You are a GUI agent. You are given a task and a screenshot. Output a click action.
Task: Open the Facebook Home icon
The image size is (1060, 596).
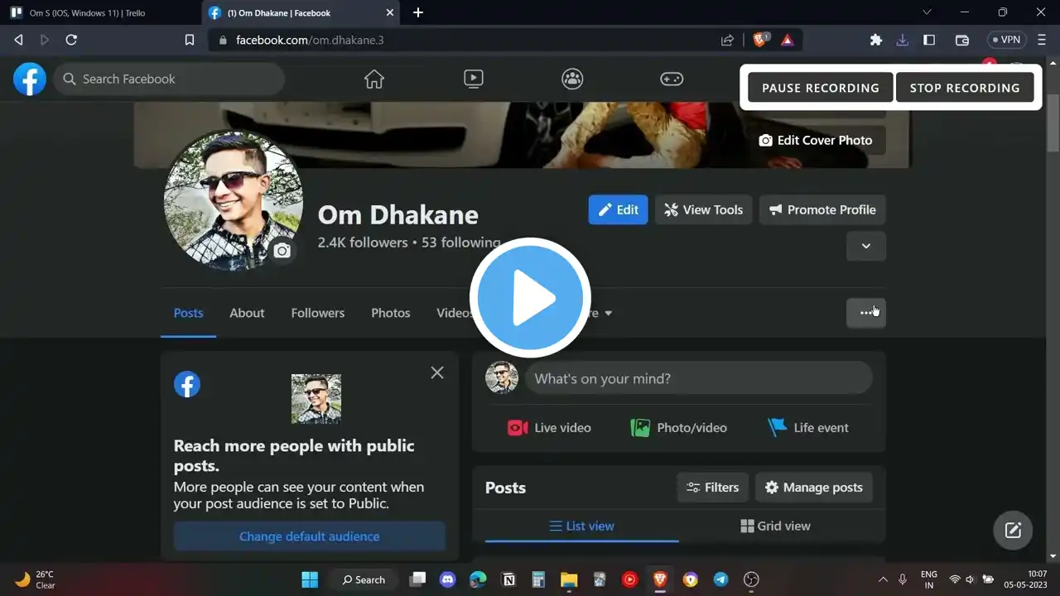coord(374,79)
